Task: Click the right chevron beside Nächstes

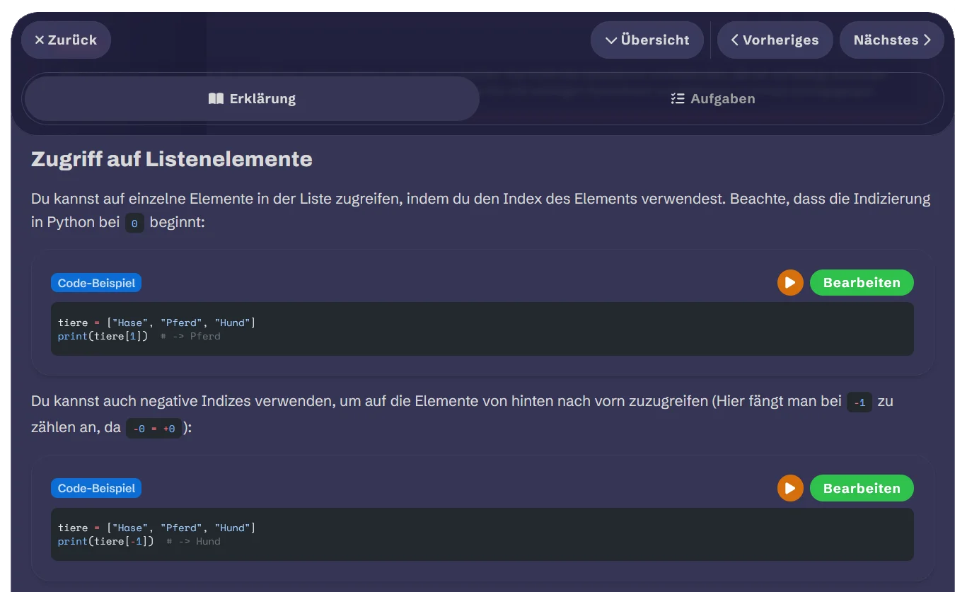Action: [927, 40]
